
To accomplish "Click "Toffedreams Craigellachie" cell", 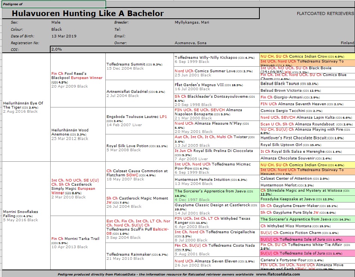I will tap(217, 236).
